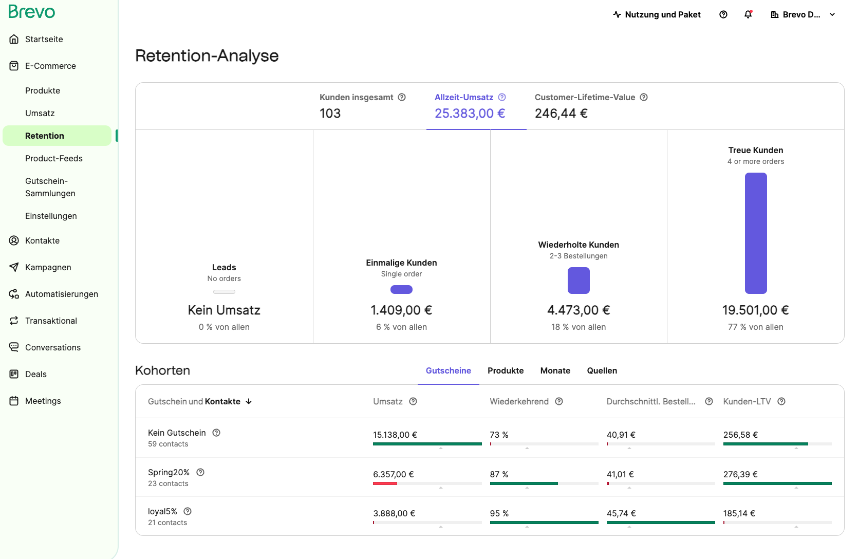
Task: Click Kein Gutschein Umsatz progress bar
Action: click(427, 444)
